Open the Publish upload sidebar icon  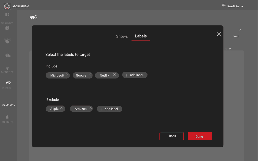7,68
